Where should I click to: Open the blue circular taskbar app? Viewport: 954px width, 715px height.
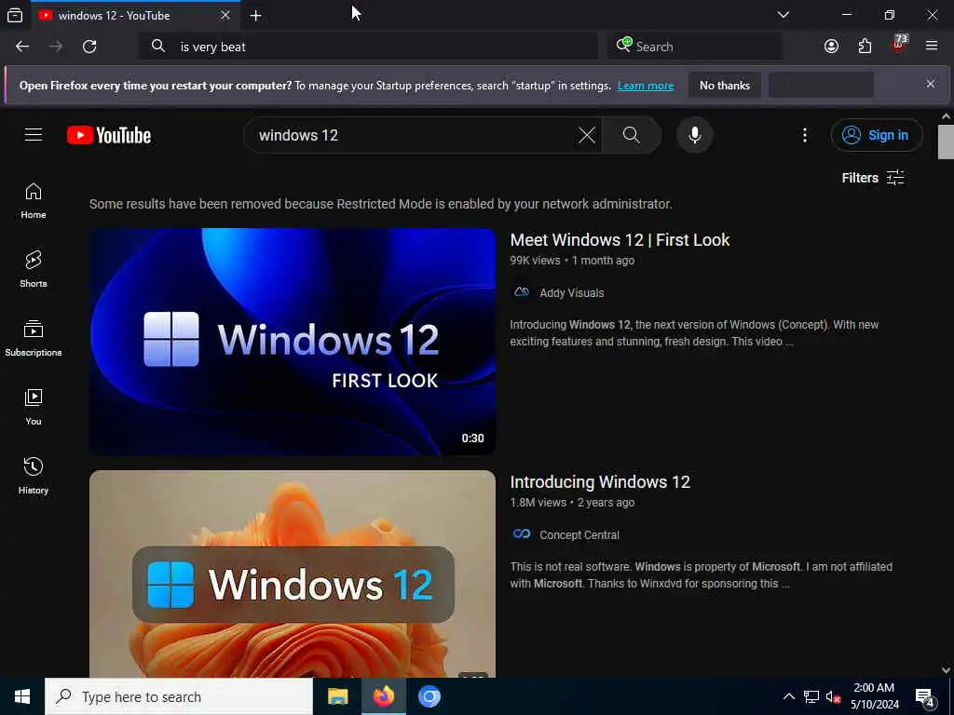coord(429,696)
